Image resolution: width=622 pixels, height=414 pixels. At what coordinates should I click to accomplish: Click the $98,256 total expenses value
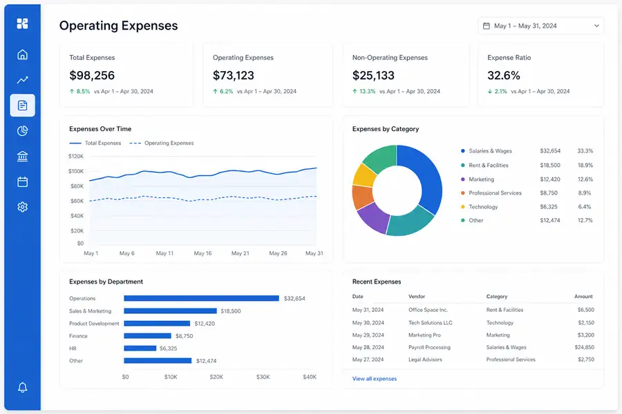pos(92,75)
